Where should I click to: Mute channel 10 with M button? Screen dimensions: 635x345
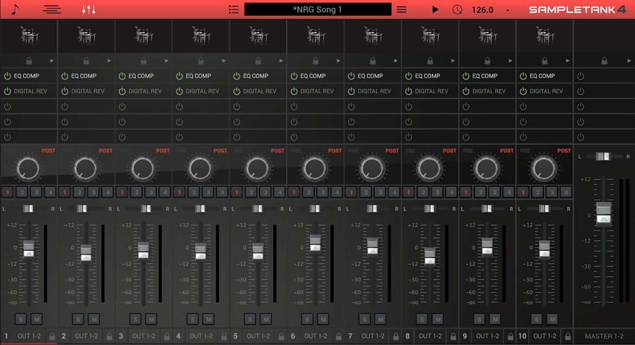pyautogui.click(x=553, y=319)
